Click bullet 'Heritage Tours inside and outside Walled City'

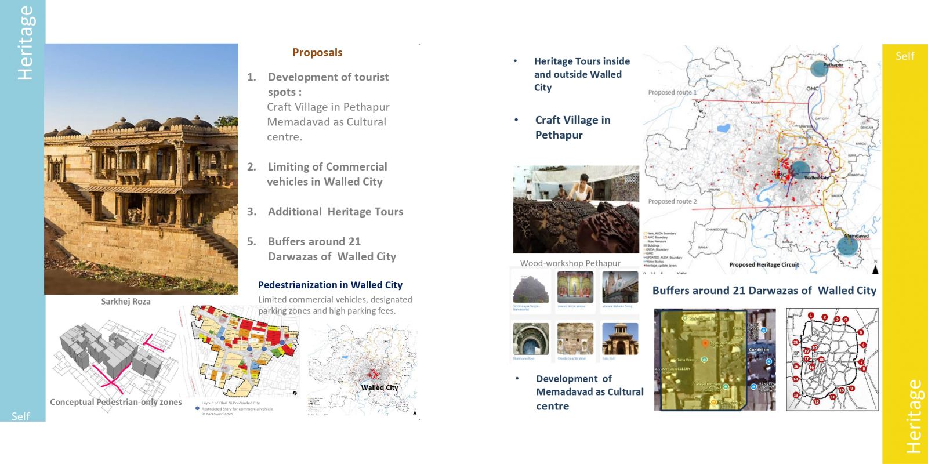pyautogui.click(x=582, y=74)
